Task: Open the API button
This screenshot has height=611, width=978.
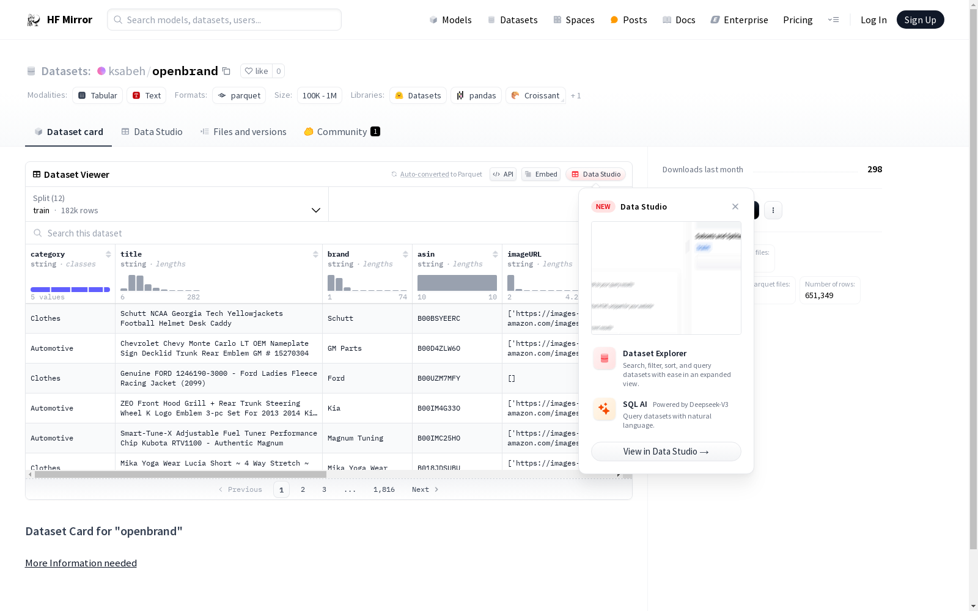Action: [503, 174]
